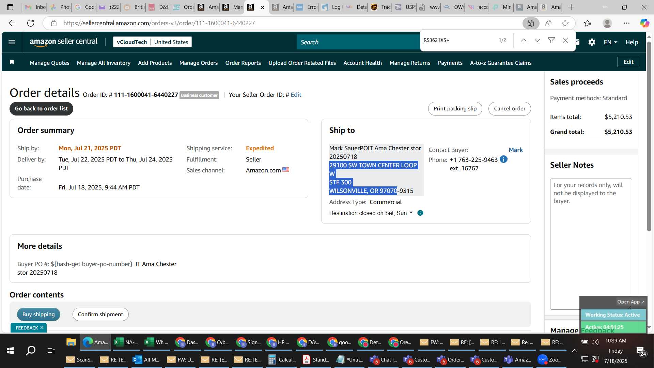The height and width of the screenshot is (368, 654).
Task: Open Order Reports menu
Action: tap(243, 63)
